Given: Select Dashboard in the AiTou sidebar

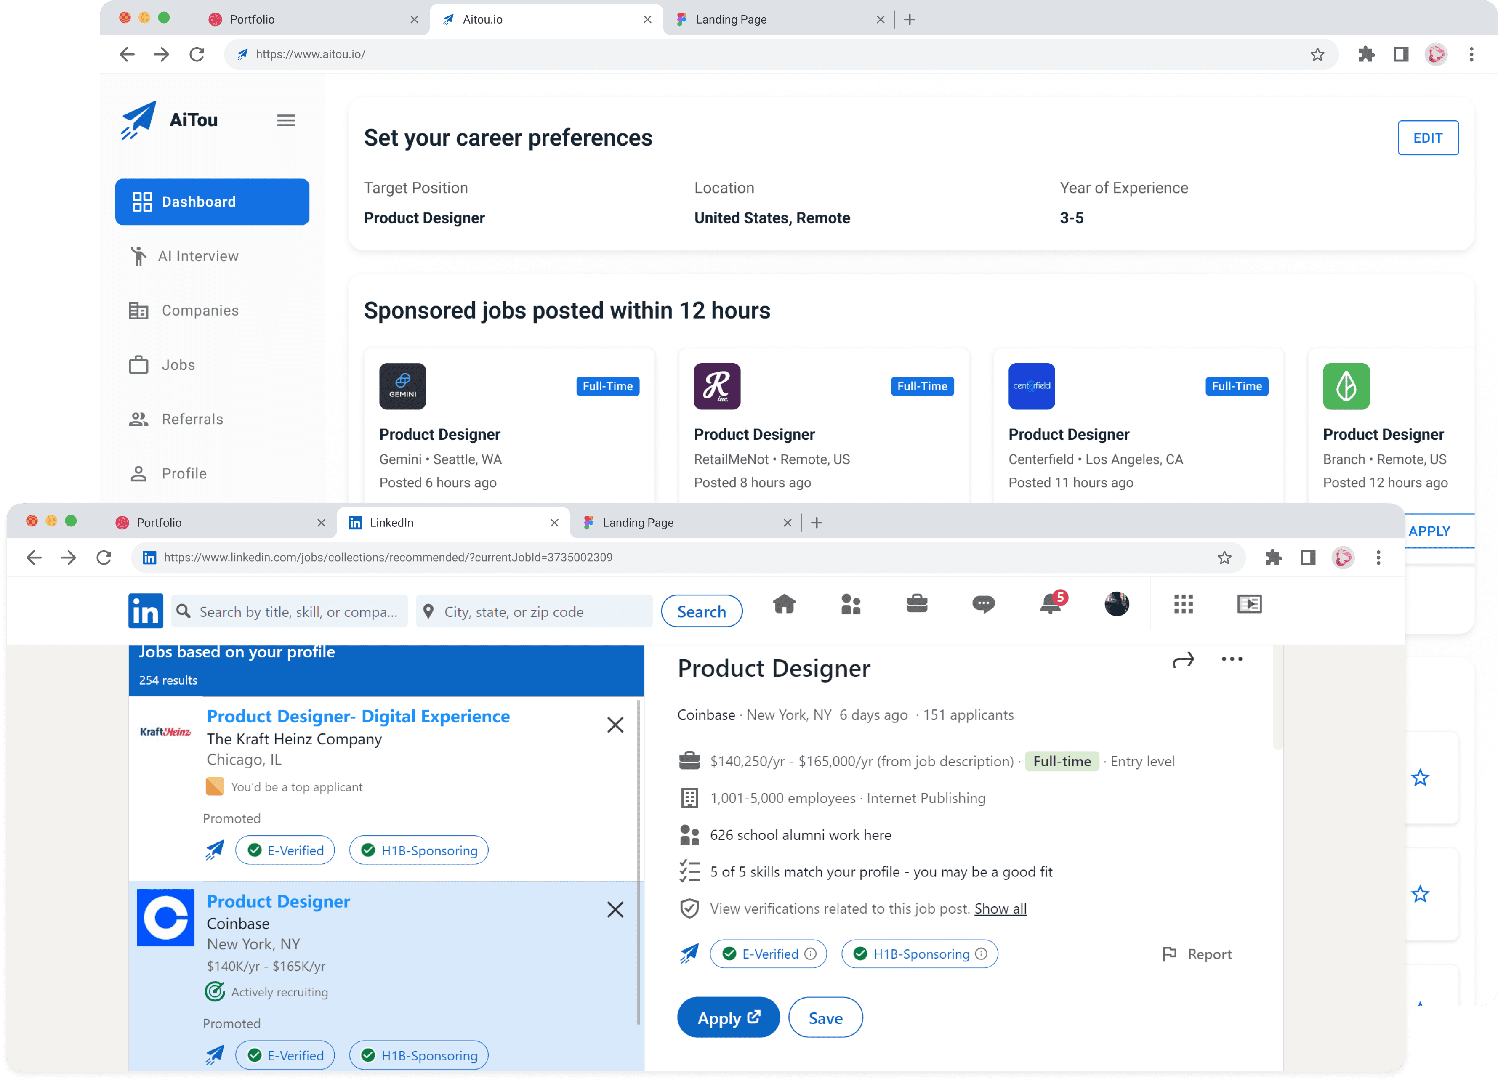Looking at the screenshot, I should 212,202.
